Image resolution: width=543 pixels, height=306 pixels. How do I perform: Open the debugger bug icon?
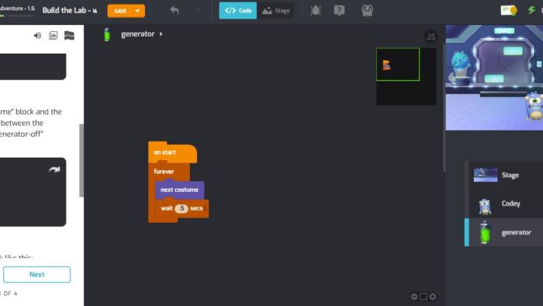(x=316, y=11)
